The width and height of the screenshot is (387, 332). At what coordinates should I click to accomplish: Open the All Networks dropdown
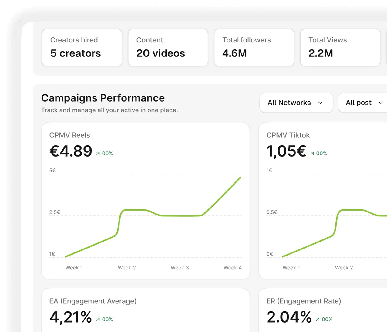[296, 103]
